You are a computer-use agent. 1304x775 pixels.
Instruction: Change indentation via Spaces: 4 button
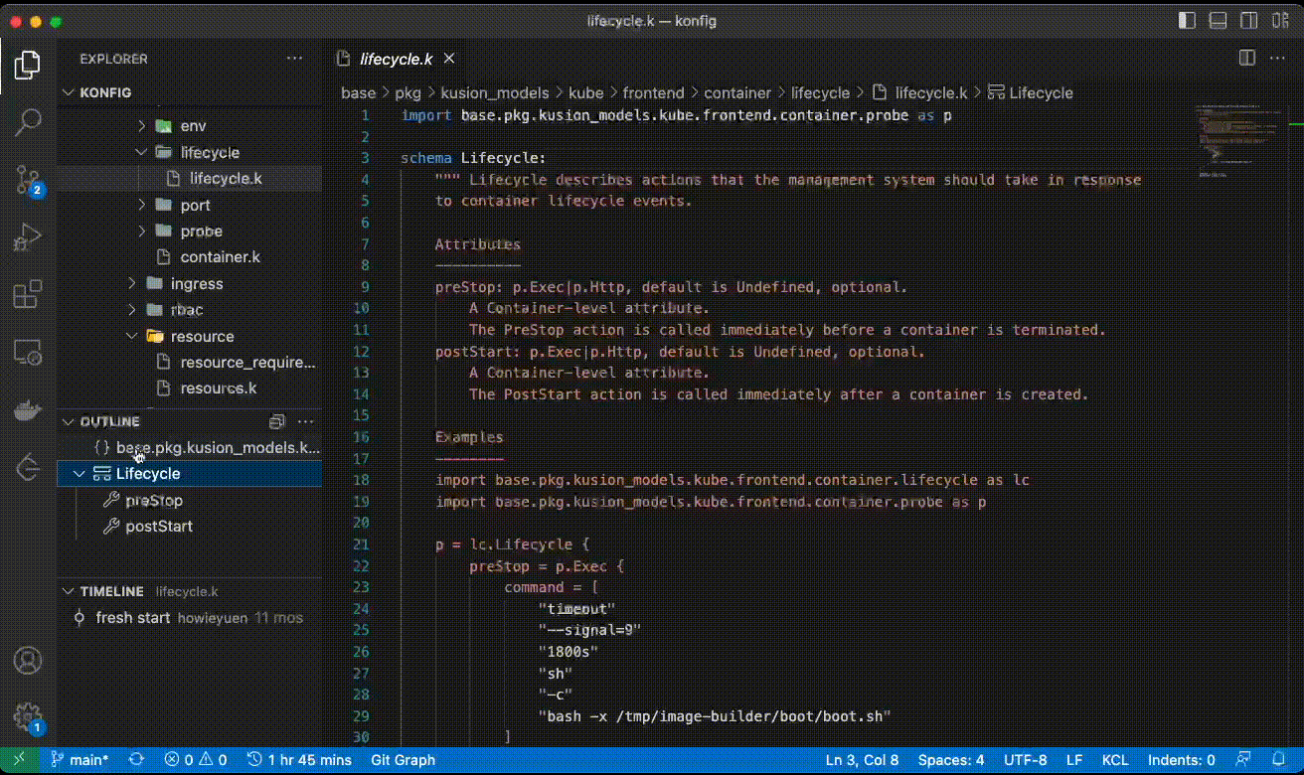[x=950, y=759]
